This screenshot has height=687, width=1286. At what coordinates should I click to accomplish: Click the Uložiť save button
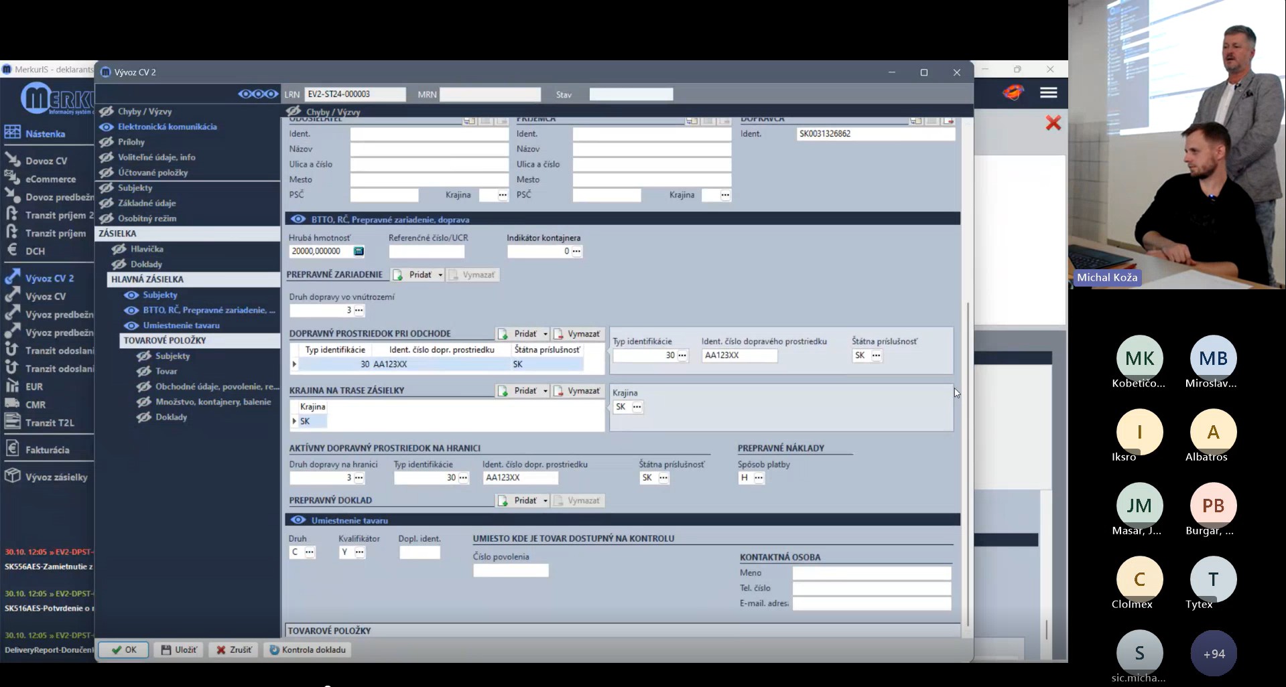click(179, 650)
